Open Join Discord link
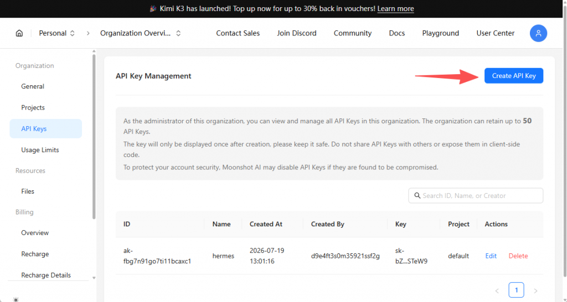 297,33
